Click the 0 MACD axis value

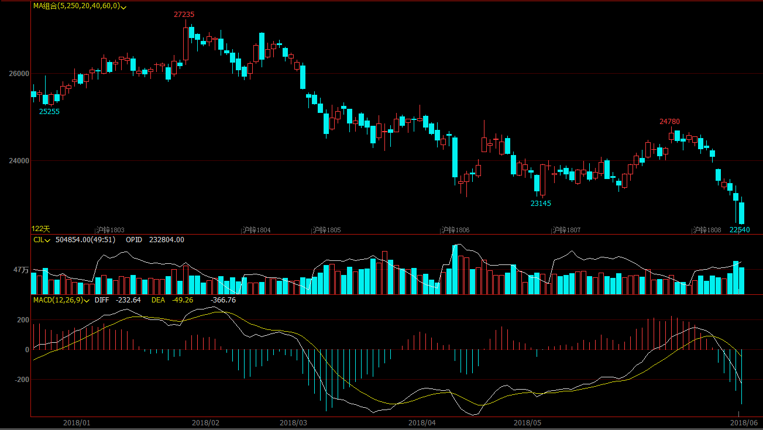tap(27, 350)
